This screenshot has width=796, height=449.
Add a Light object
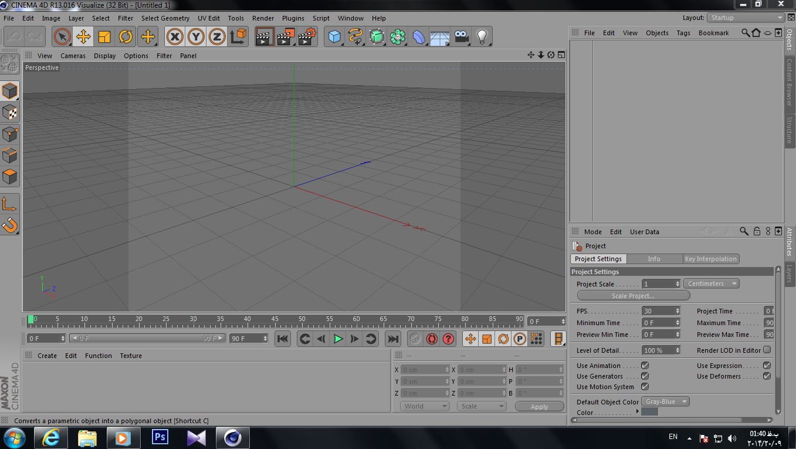coord(482,37)
